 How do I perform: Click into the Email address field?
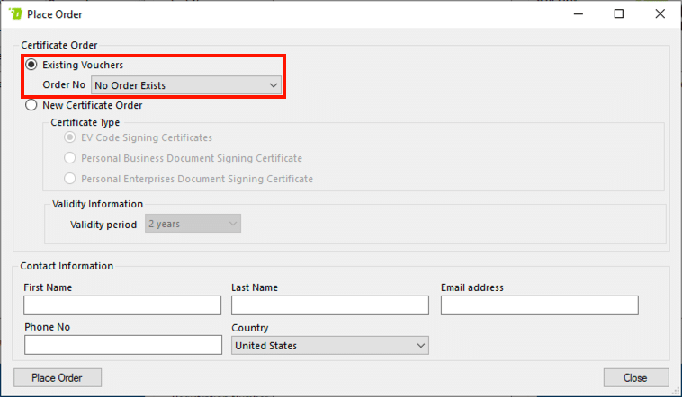click(539, 305)
